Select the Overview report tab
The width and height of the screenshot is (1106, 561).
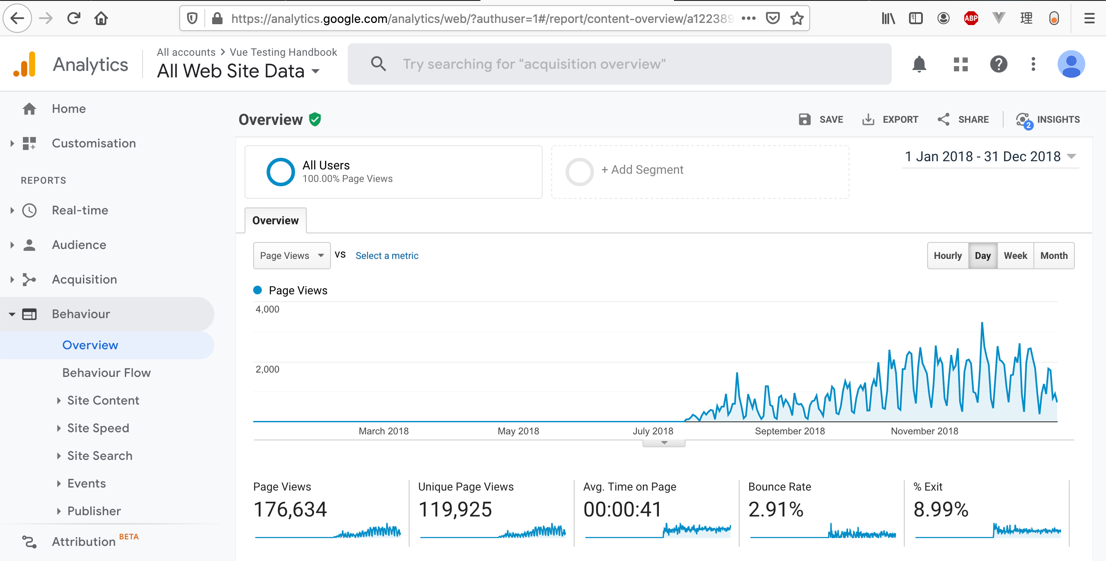pos(276,220)
